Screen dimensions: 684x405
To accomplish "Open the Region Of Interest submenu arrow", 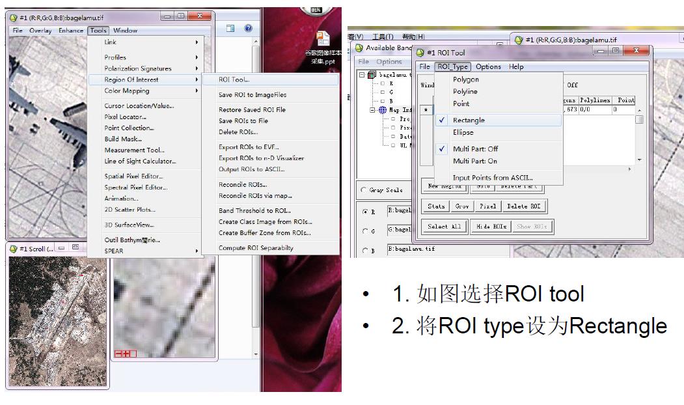I will (x=197, y=79).
